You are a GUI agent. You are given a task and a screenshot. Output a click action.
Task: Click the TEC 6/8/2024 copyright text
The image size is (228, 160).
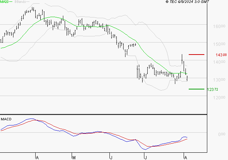click(187, 2)
